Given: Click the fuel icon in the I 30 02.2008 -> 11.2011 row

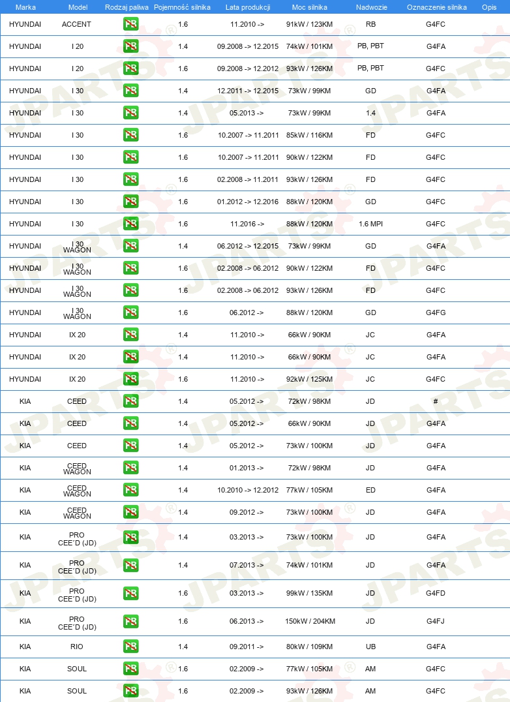Looking at the screenshot, I should (x=130, y=179).
